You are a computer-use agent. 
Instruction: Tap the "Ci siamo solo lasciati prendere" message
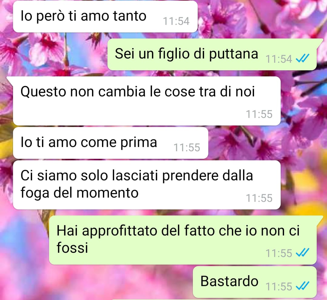tap(147, 185)
